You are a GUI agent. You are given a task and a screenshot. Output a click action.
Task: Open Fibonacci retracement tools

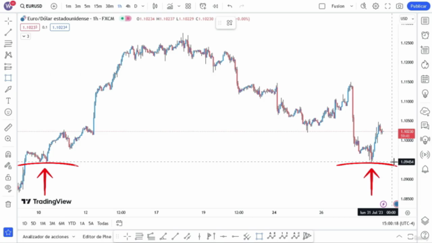coord(8,43)
